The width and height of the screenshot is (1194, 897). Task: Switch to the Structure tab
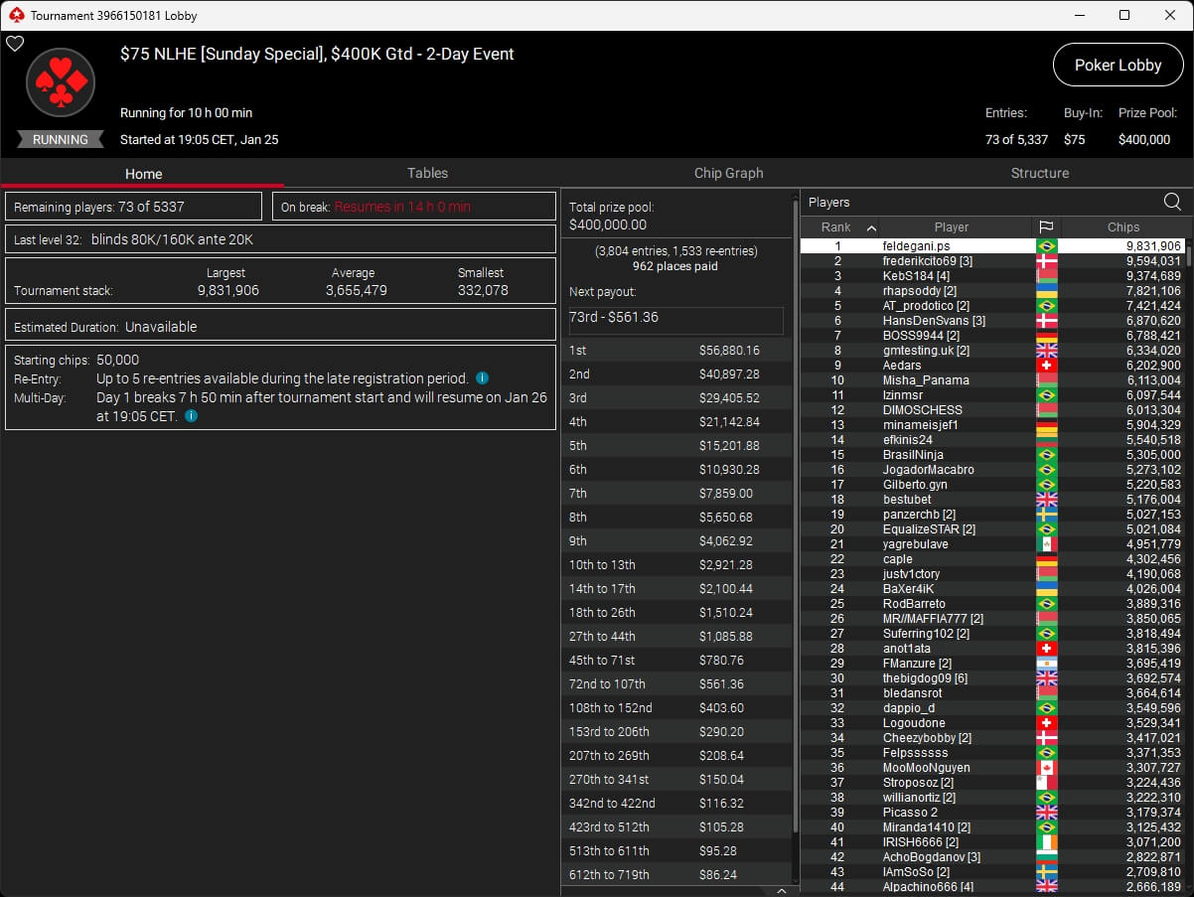tap(1039, 173)
